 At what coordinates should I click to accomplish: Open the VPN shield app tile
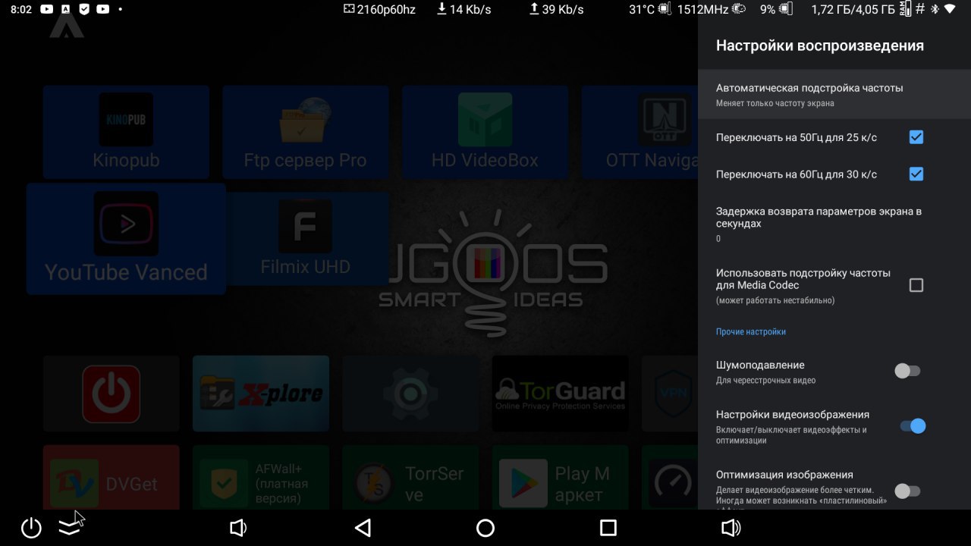point(670,394)
